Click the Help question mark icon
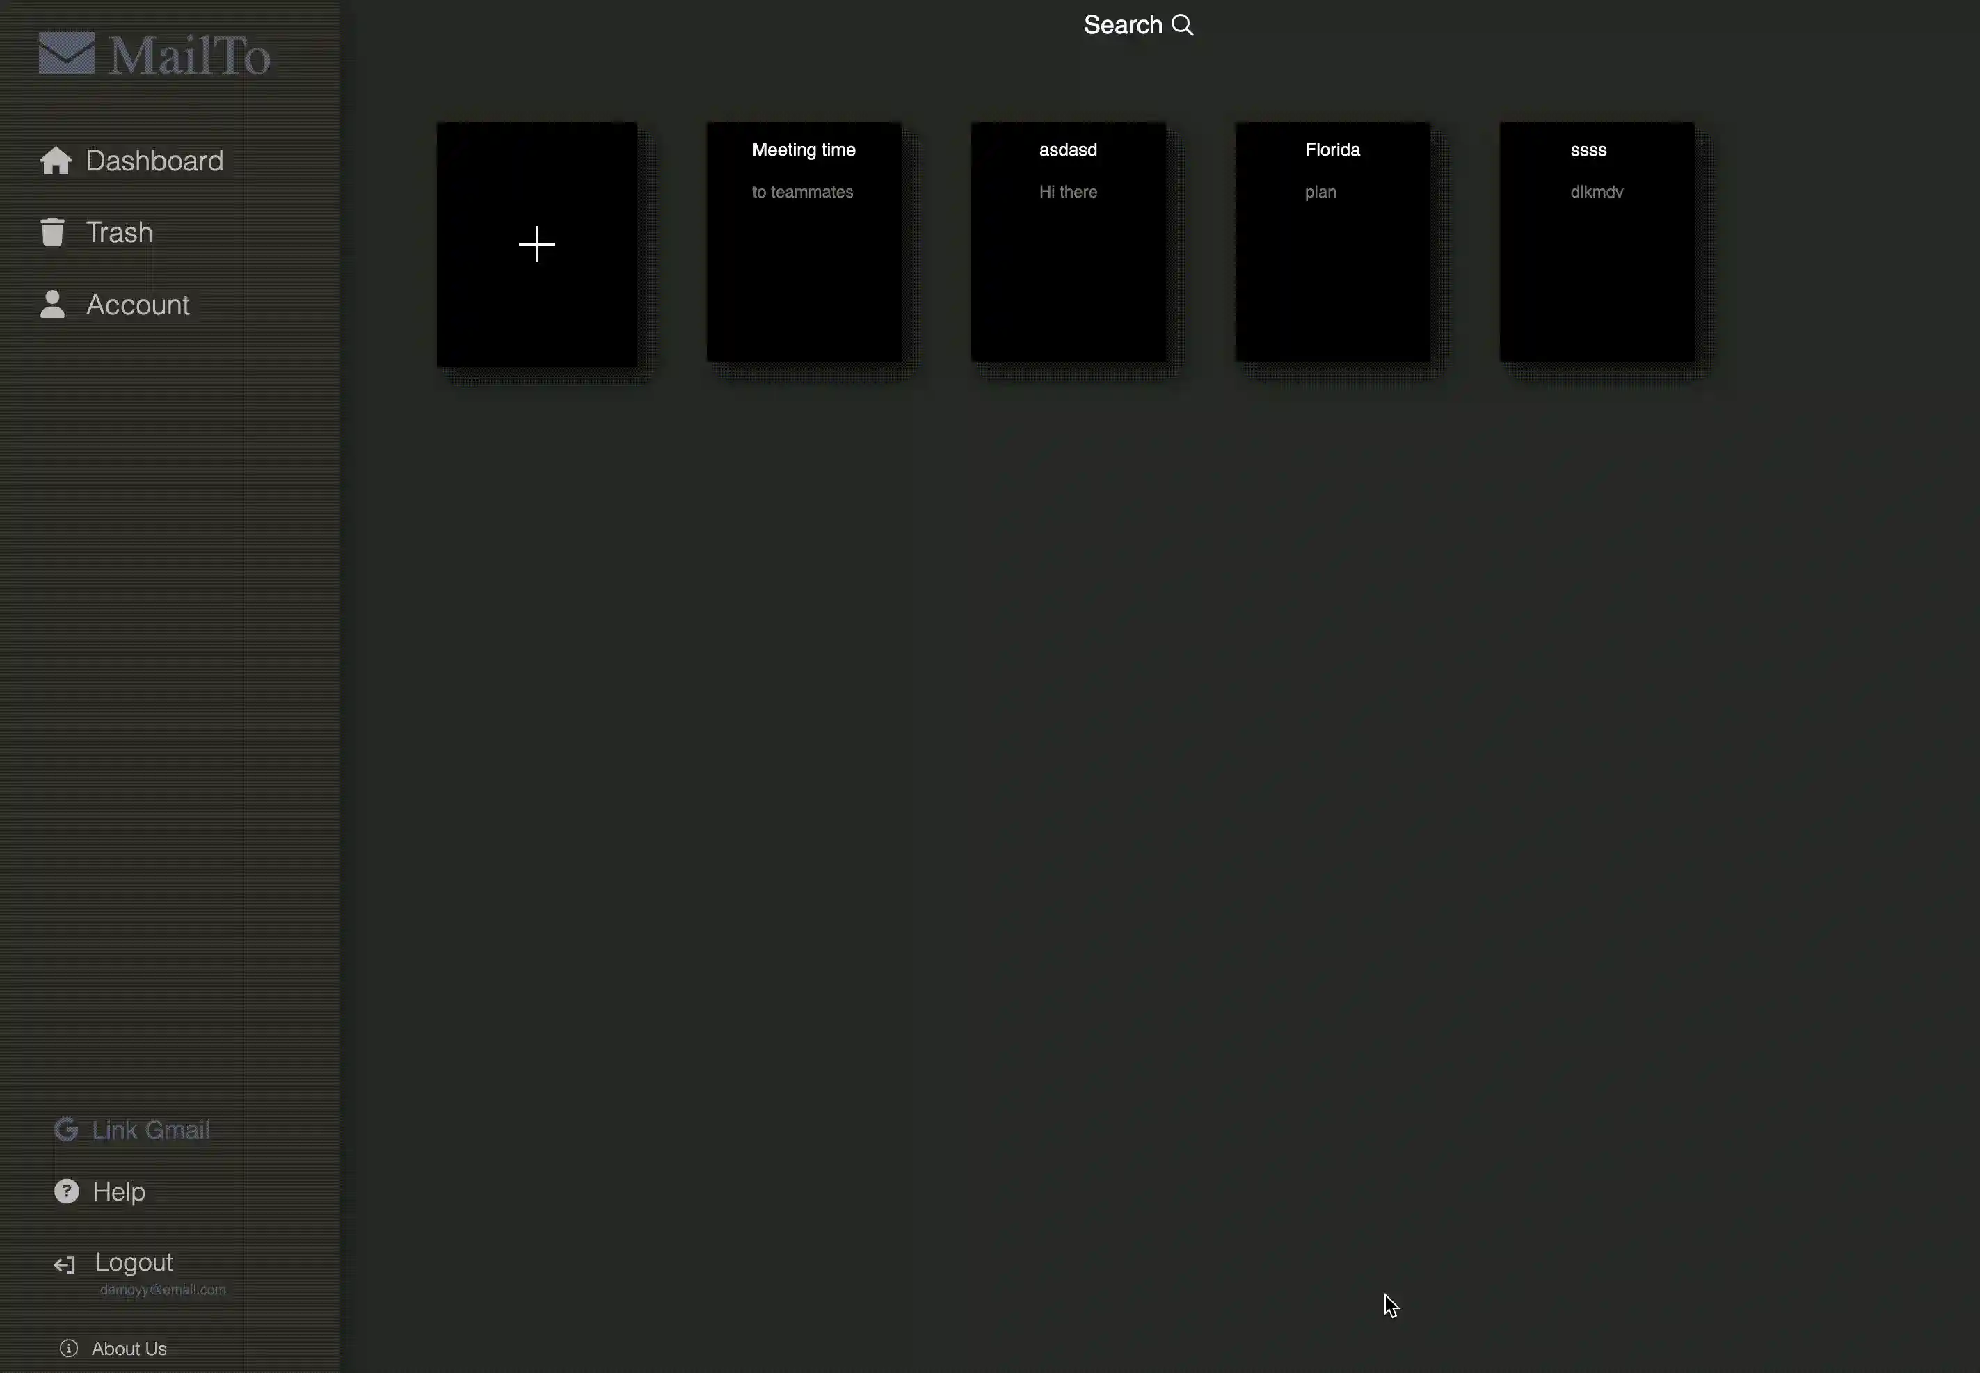This screenshot has width=1980, height=1373. click(x=66, y=1191)
